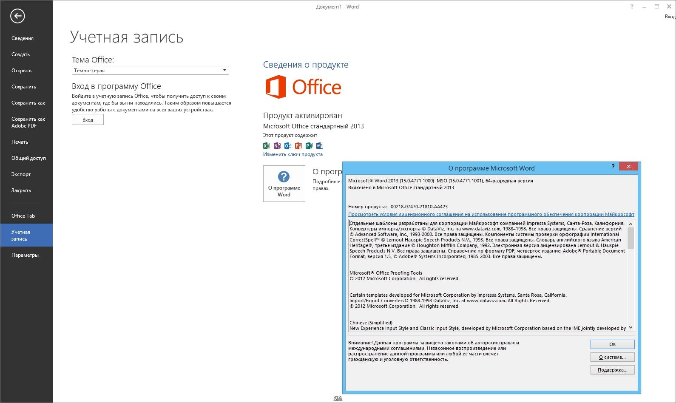Click scrollbar down arrow in credits box
This screenshot has width=676, height=403.
[631, 327]
